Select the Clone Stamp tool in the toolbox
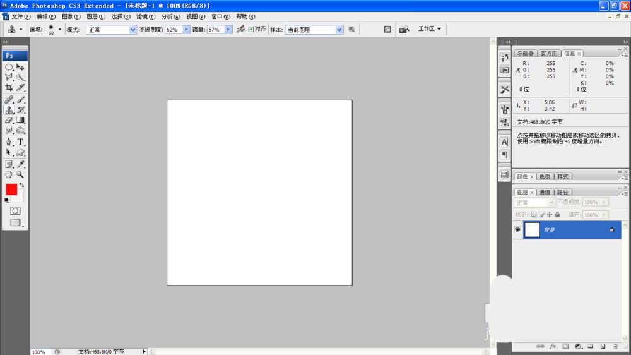Image resolution: width=631 pixels, height=355 pixels. (x=9, y=110)
